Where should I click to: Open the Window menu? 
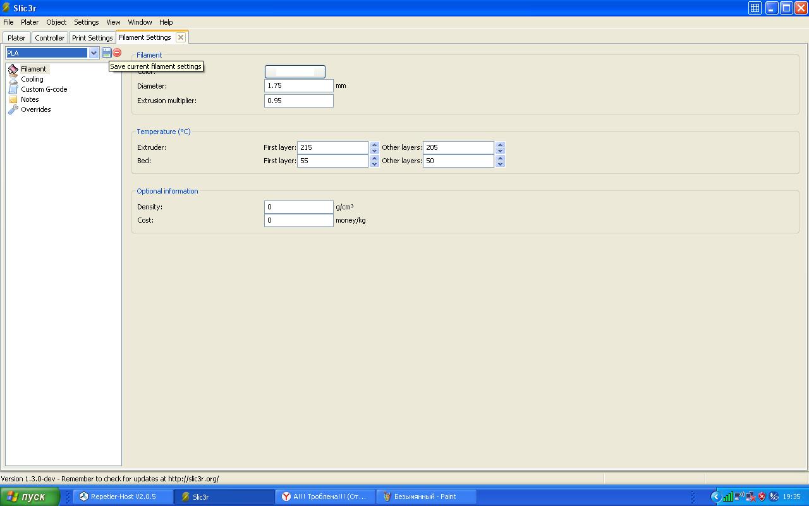[x=140, y=22]
